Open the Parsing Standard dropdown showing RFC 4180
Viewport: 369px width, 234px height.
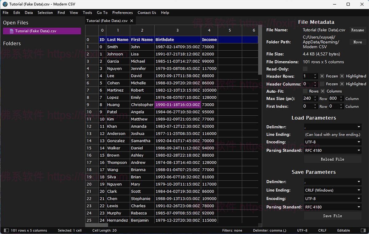click(332, 150)
